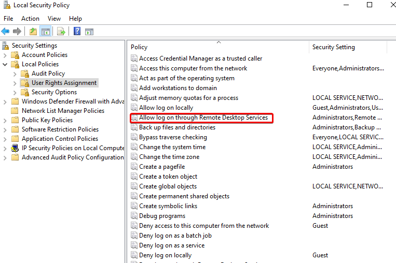Click the Local Policies folder icon
This screenshot has width=396, height=263.
tap(15, 64)
